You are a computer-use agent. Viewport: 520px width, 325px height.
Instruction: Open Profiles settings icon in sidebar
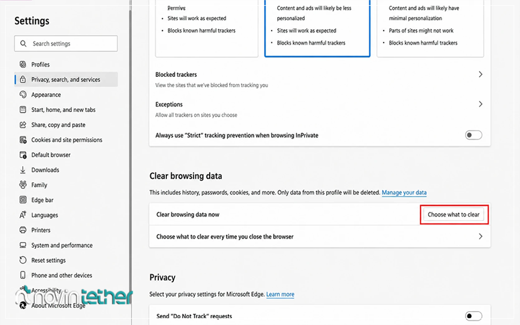coord(23,64)
